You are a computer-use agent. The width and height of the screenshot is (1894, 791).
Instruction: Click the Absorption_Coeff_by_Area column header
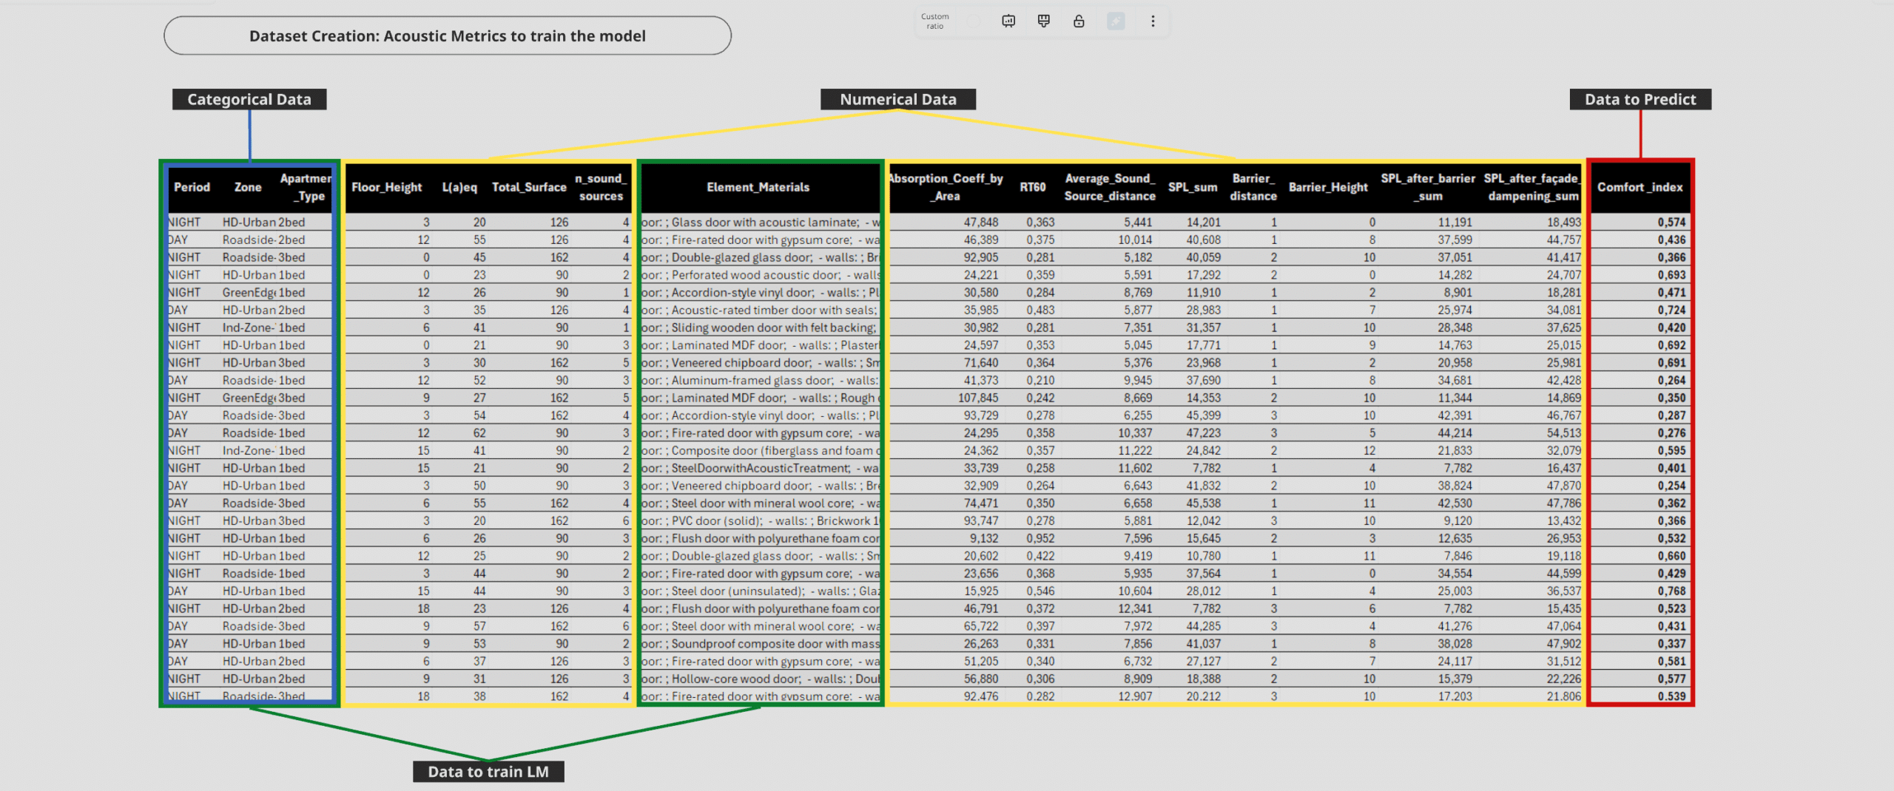coord(946,187)
